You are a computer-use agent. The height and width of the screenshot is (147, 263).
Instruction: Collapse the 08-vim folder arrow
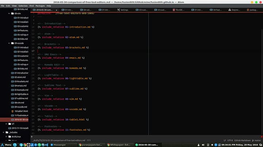coord(9,13)
